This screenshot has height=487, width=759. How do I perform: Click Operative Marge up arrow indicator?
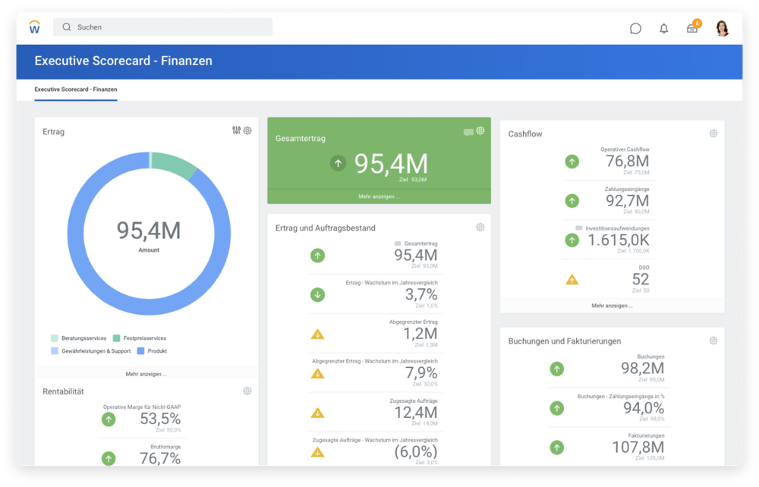point(109,419)
